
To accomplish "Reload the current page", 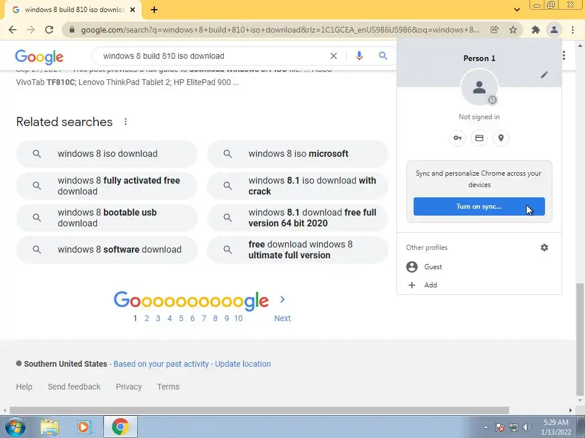I will 49,30.
